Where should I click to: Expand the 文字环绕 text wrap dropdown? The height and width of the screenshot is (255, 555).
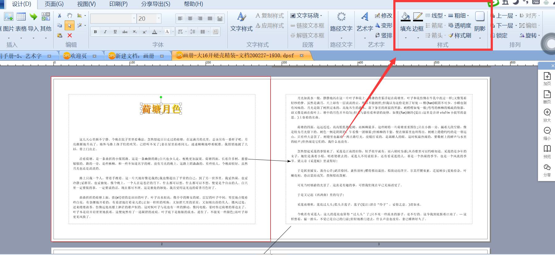[306, 15]
